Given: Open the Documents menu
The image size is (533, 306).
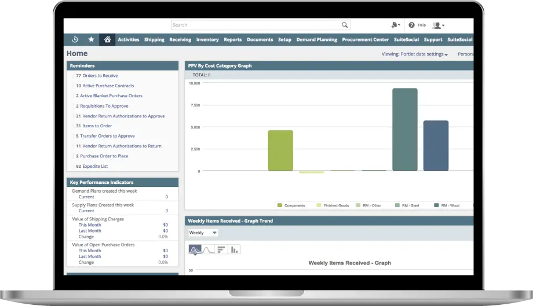Looking at the screenshot, I should (260, 40).
